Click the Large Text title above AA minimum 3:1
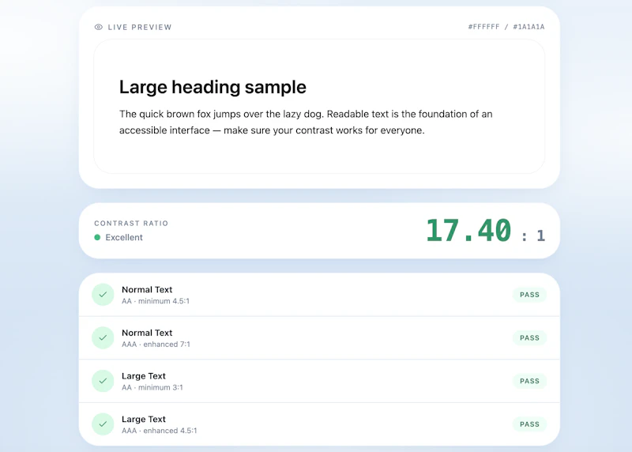 [144, 376]
